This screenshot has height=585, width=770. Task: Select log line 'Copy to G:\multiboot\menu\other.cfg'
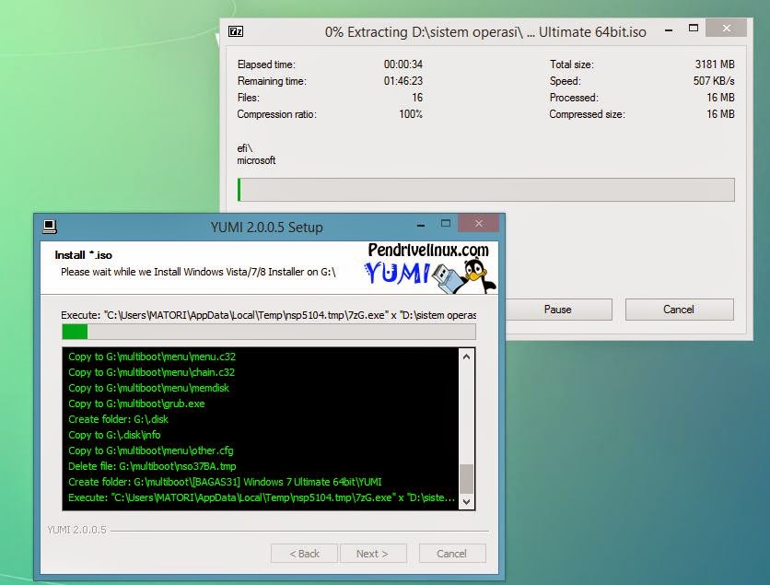(151, 450)
